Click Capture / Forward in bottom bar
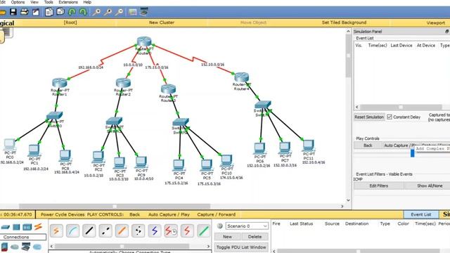The height and width of the screenshot is (253, 450). pyautogui.click(x=217, y=214)
